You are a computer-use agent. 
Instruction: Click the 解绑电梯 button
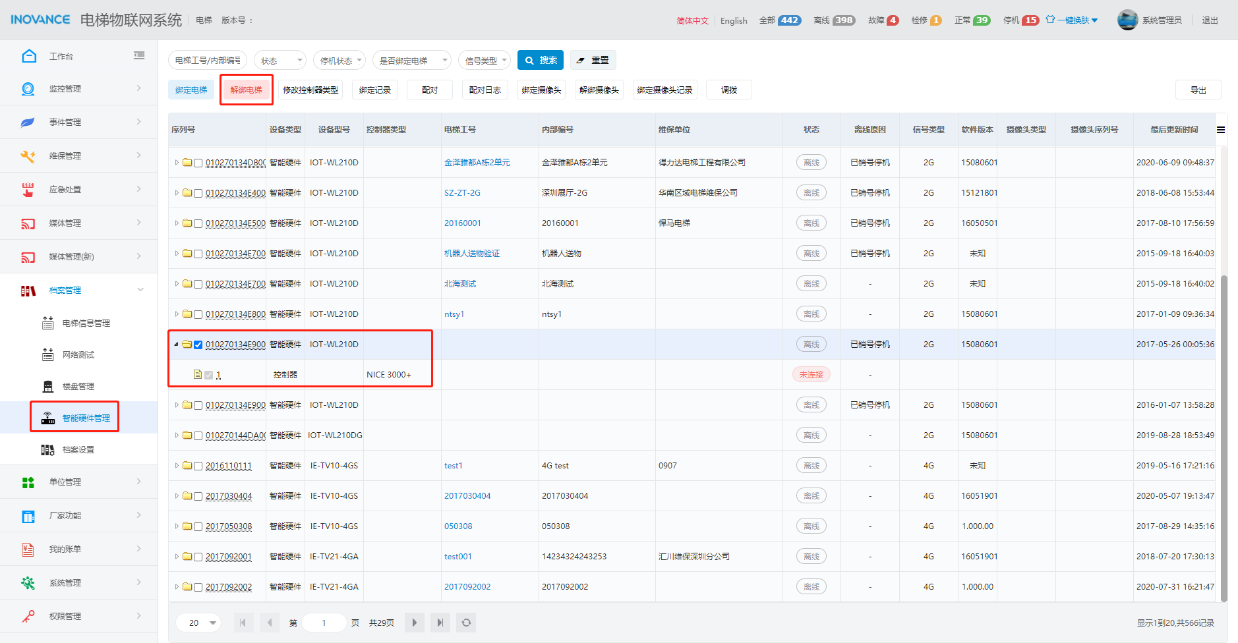(246, 90)
